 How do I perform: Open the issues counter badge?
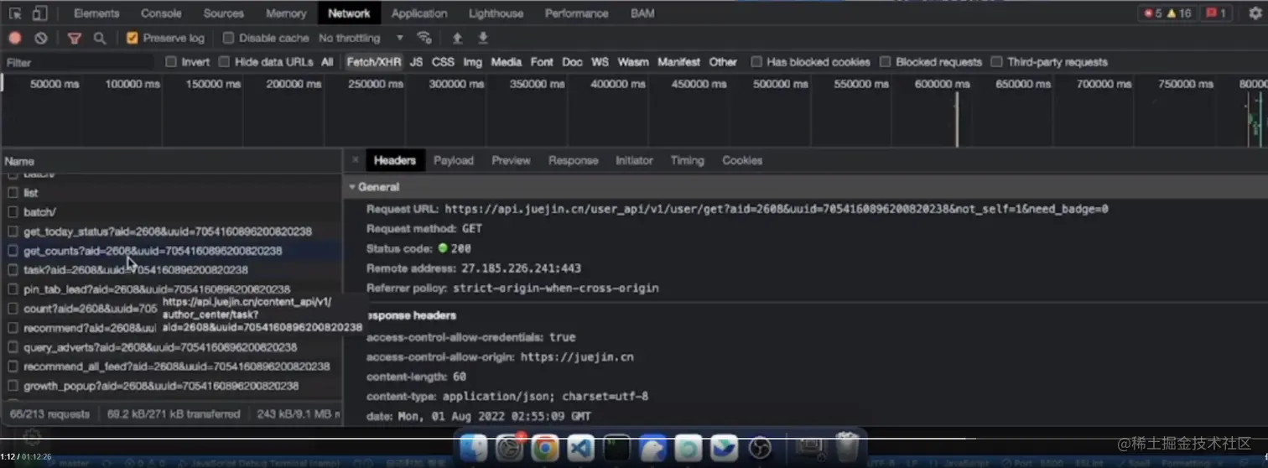tap(1215, 13)
